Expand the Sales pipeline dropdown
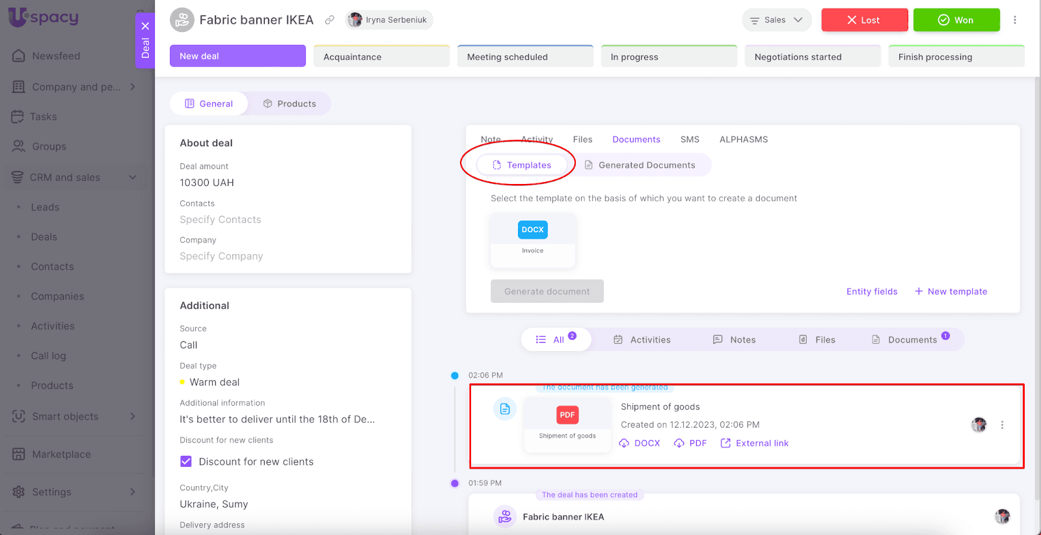Viewport: 1041px width, 535px height. pos(776,20)
